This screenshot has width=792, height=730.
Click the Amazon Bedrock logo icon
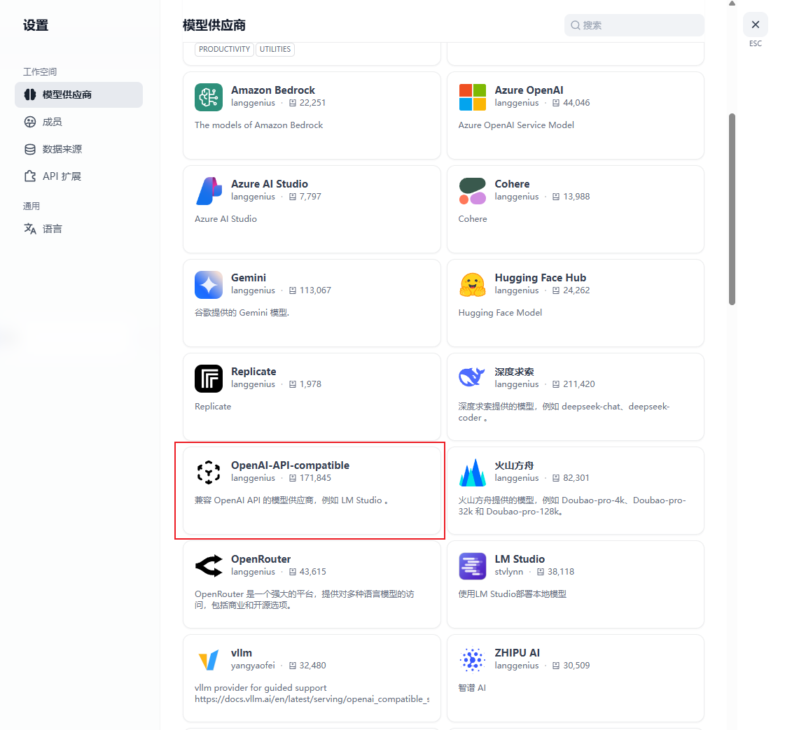[209, 97]
